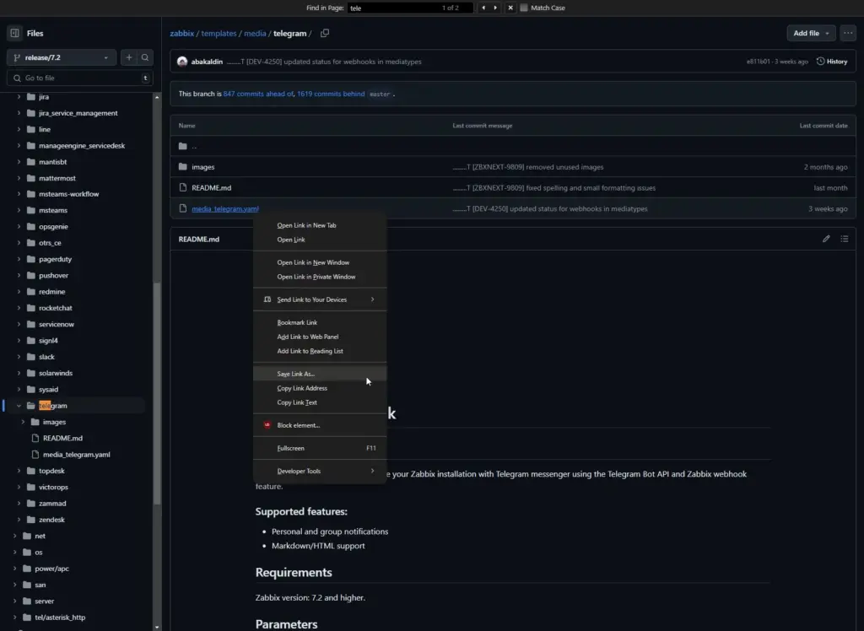Click abakaldin avatar image
This screenshot has width=864, height=631.
pyautogui.click(x=182, y=62)
